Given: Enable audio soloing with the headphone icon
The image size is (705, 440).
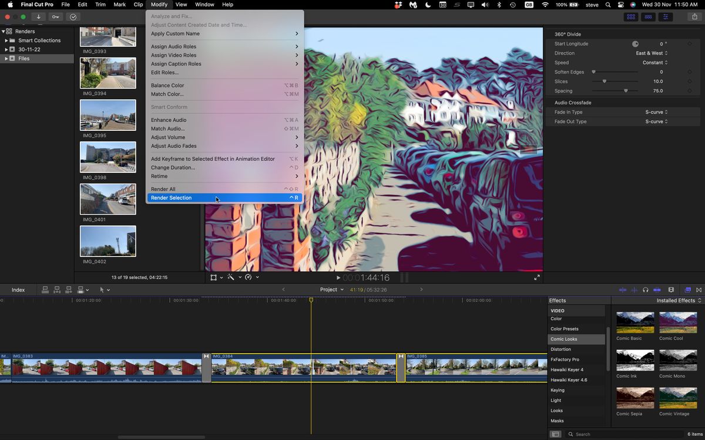Looking at the screenshot, I should [x=645, y=289].
